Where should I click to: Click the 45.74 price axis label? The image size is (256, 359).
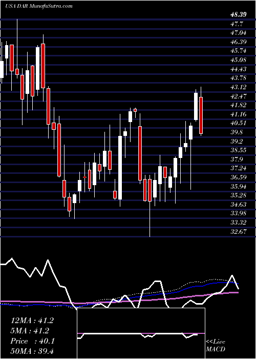239,51
